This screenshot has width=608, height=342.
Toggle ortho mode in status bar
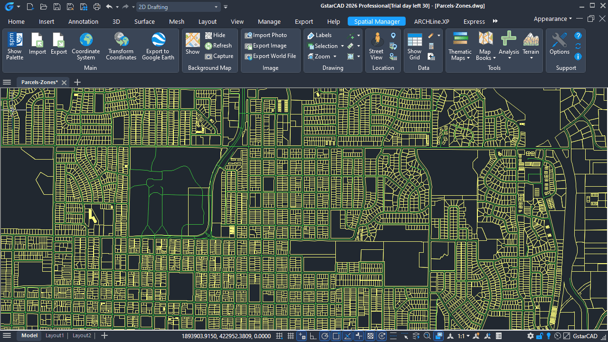pos(313,336)
